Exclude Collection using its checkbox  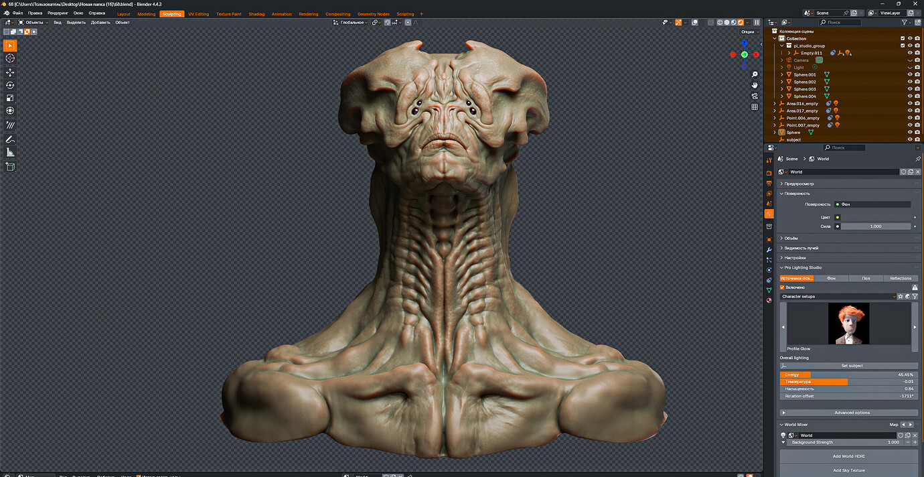(903, 38)
